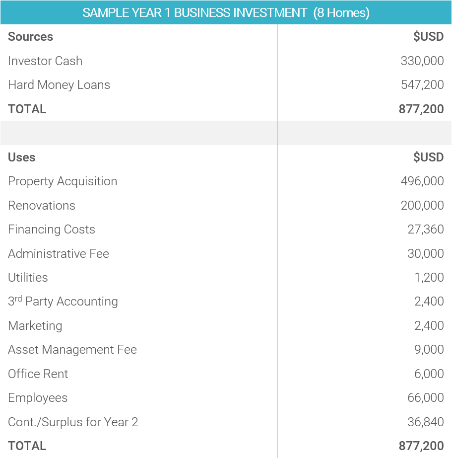
Task: Click the Cont./Surplus for Year 2 label
Action: pos(73,422)
